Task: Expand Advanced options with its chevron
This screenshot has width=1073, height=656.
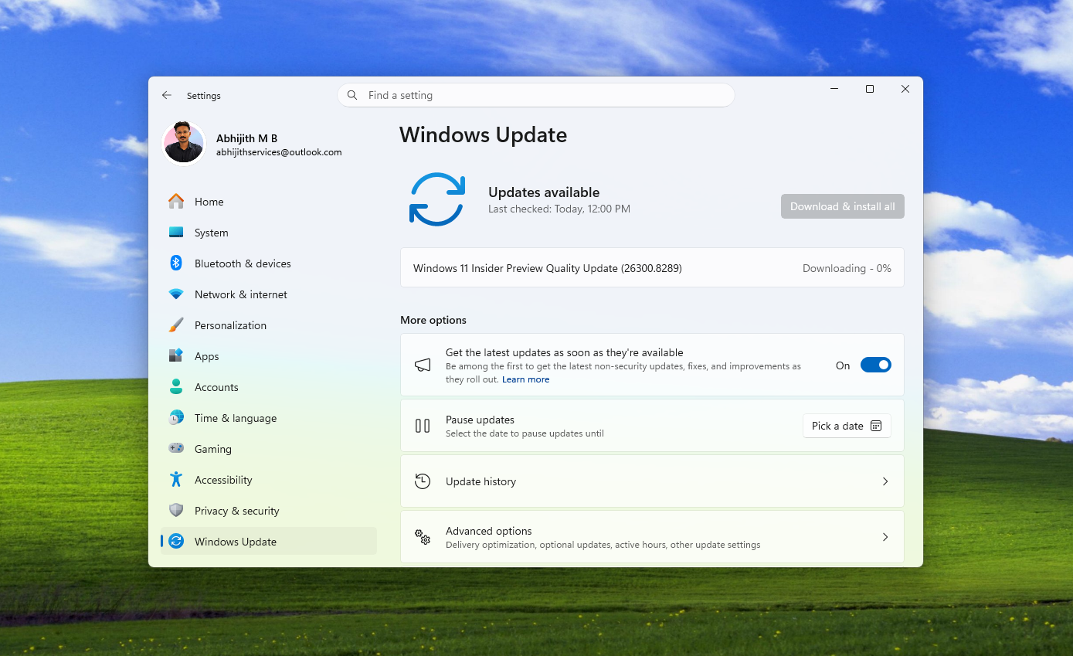Action: (885, 536)
